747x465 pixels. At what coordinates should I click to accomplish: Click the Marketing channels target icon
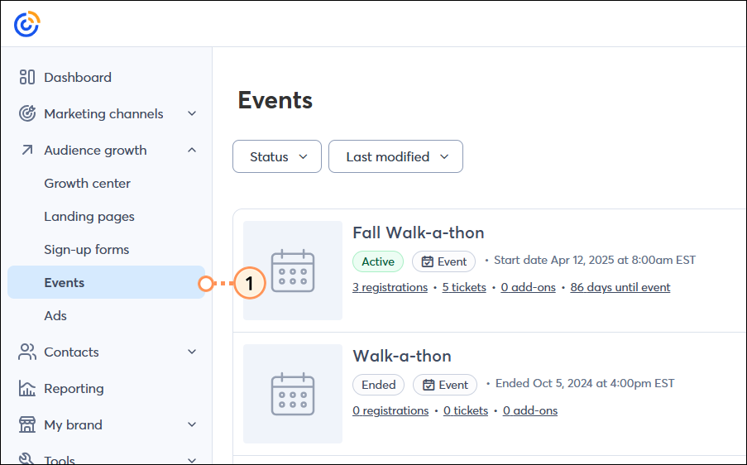pos(27,113)
